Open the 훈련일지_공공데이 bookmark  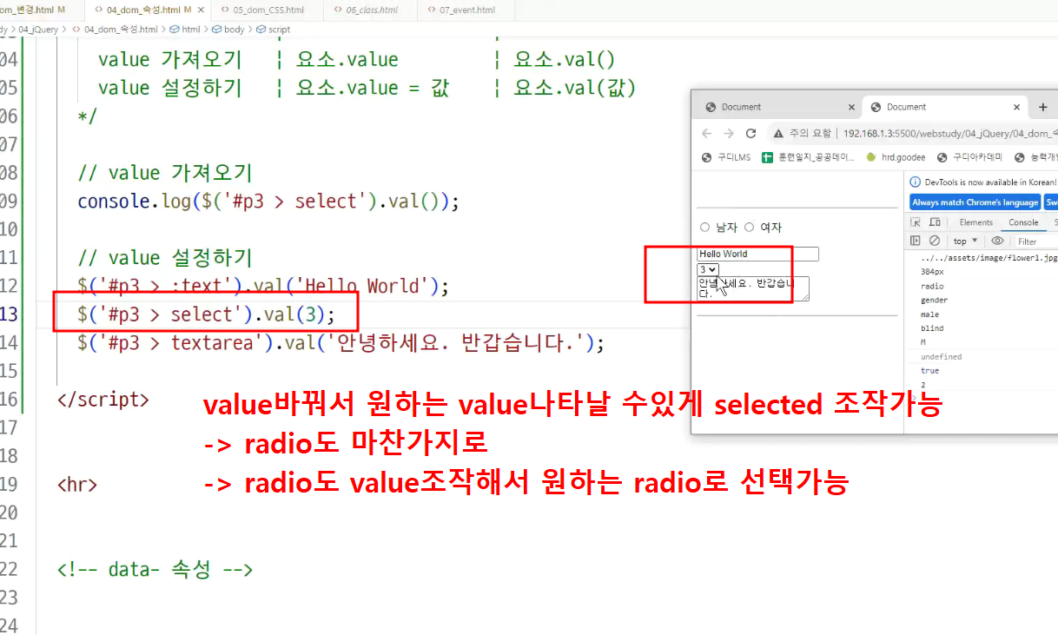tap(808, 157)
